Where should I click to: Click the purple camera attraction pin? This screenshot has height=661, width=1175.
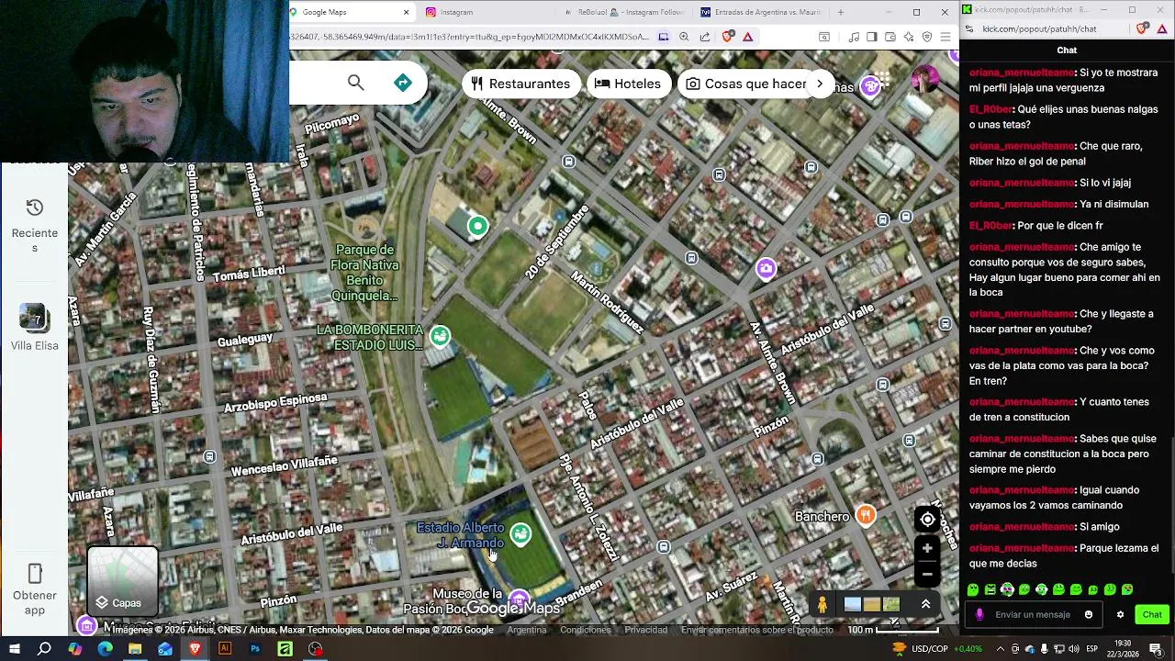[766, 268]
